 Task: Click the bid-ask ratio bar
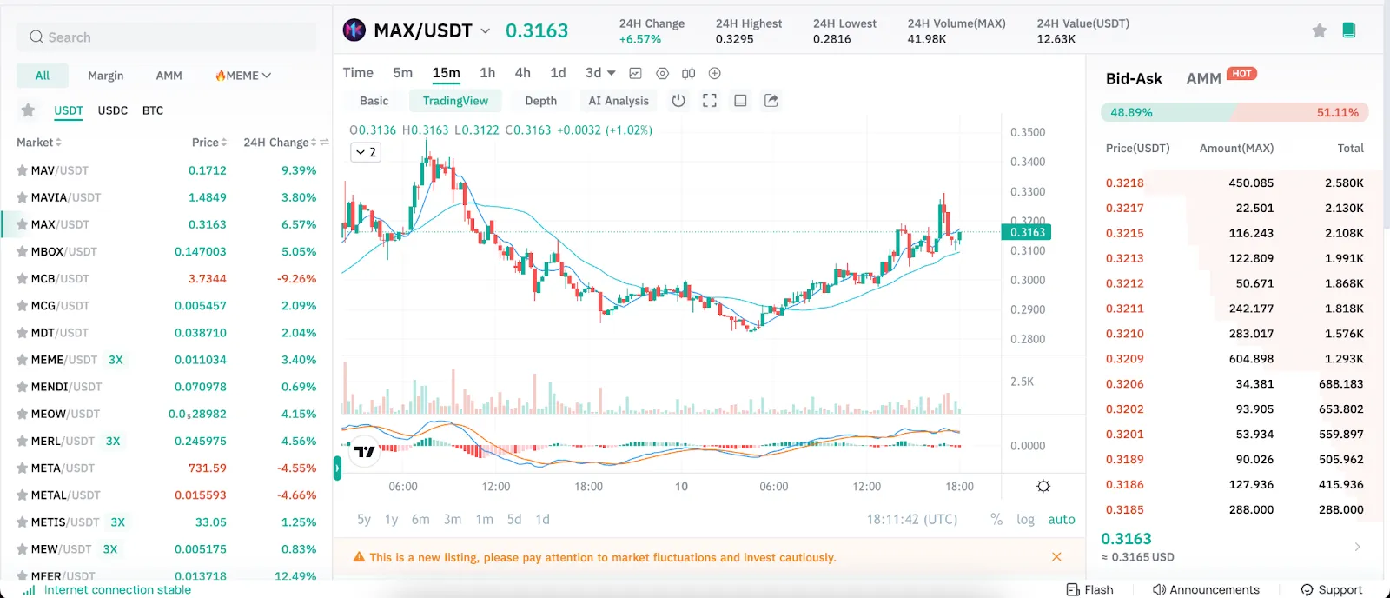click(x=1234, y=112)
